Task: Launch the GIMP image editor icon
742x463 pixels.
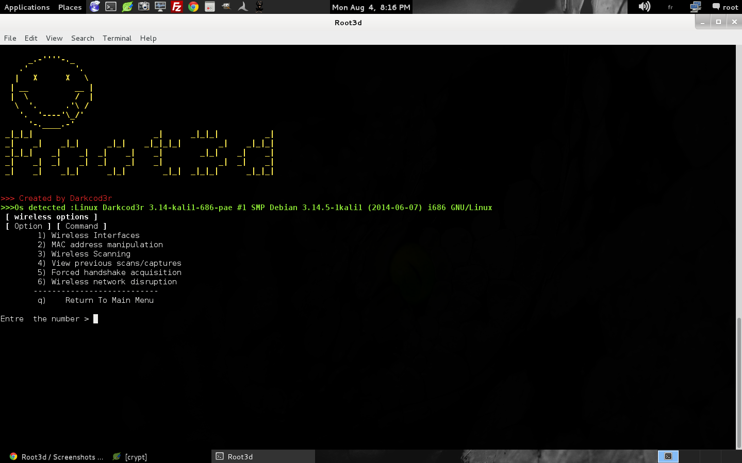Action: click(x=226, y=7)
